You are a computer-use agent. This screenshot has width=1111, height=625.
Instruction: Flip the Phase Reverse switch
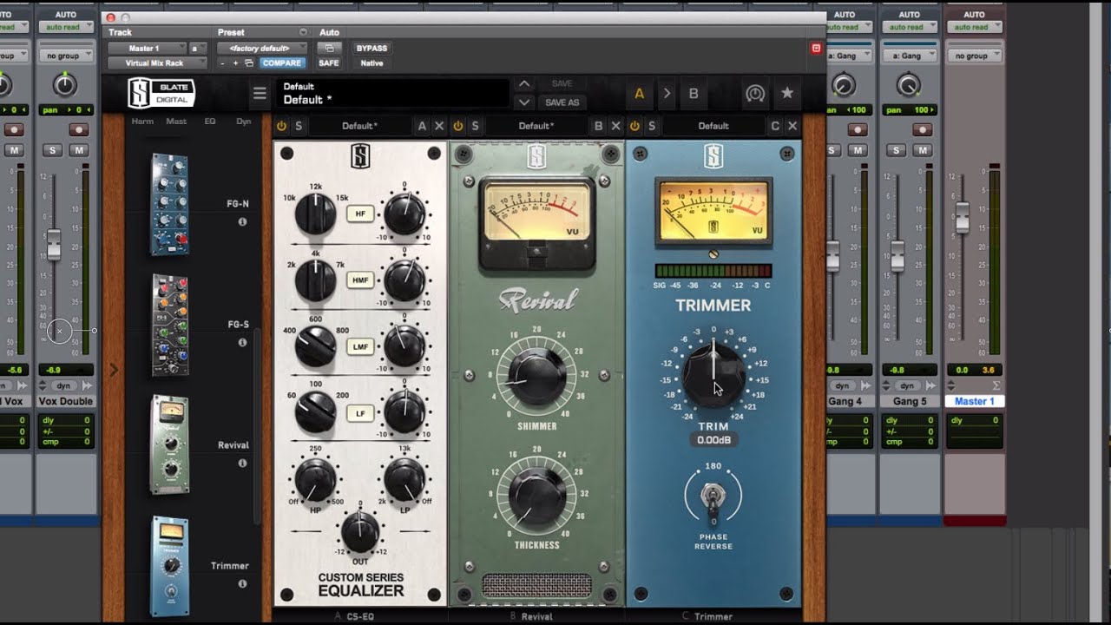point(713,497)
